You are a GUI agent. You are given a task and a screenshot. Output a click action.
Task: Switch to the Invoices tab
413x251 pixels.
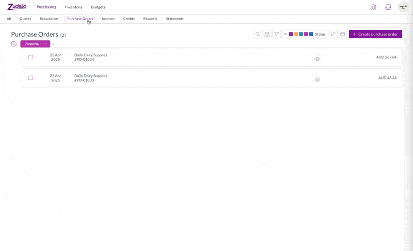coord(108,19)
